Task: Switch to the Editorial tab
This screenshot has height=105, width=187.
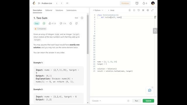Action: (49, 10)
